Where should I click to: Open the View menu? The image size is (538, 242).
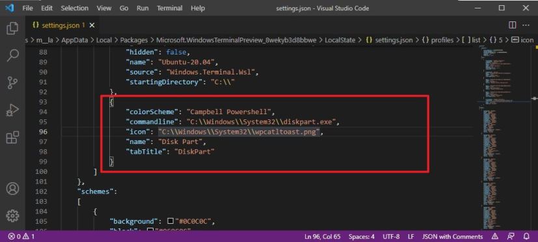click(x=104, y=8)
